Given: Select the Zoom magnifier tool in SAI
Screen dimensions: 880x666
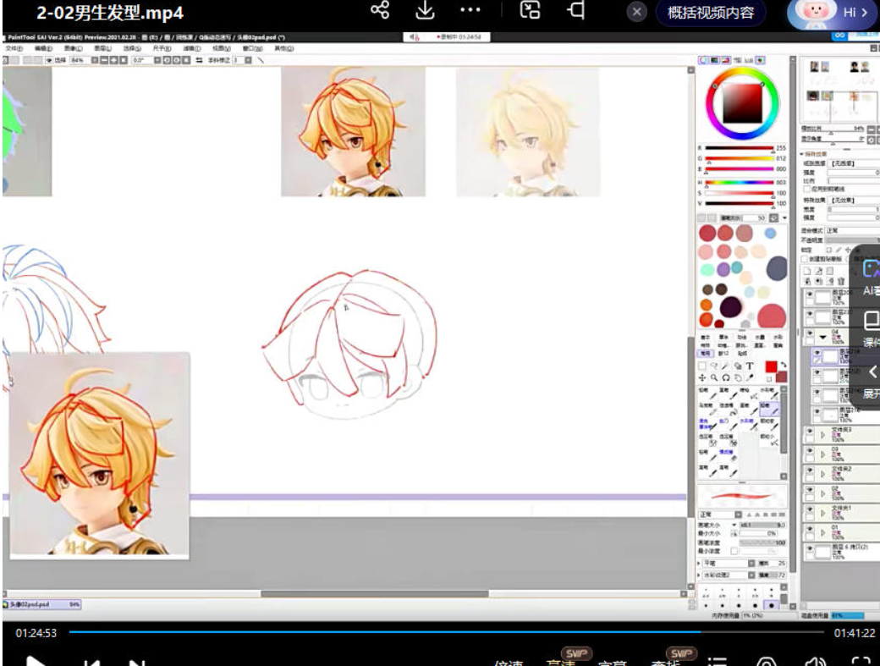Looking at the screenshot, I should pos(714,377).
